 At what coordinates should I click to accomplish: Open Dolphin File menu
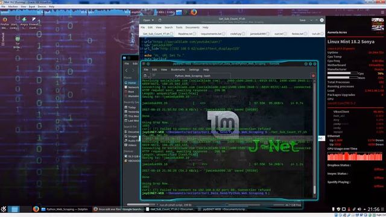point(127,63)
